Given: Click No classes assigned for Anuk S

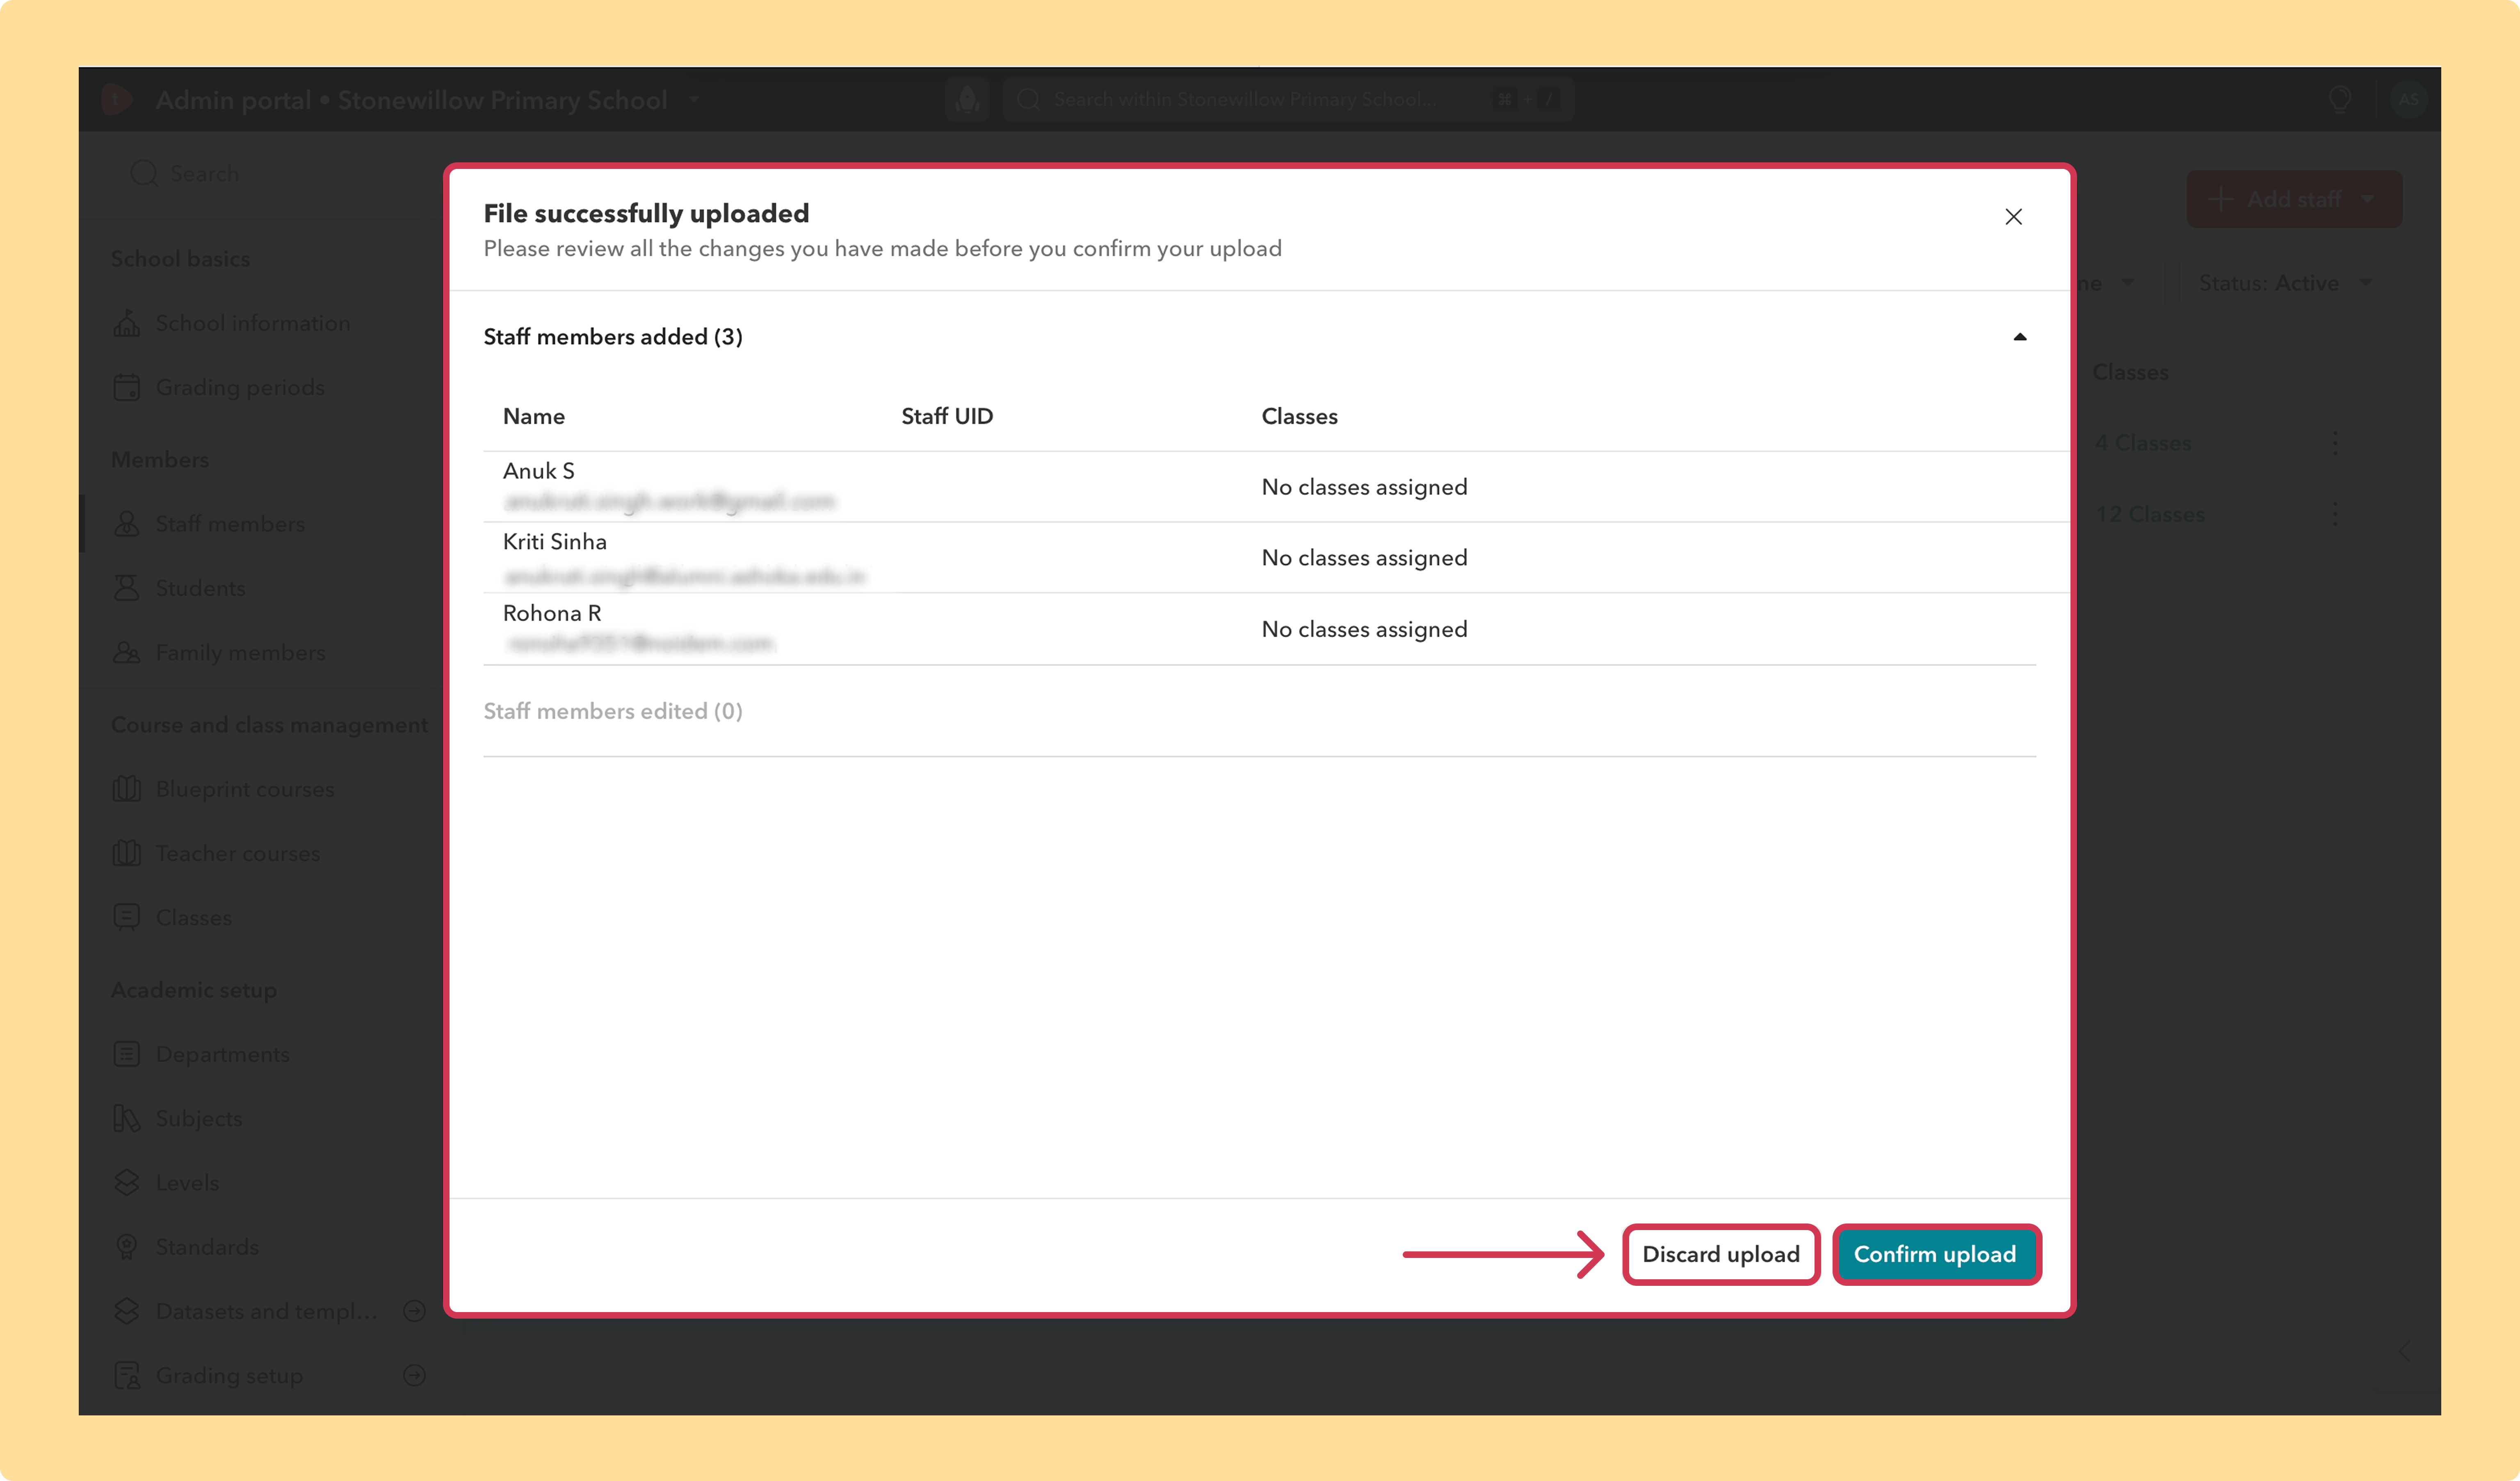Looking at the screenshot, I should 1364,487.
